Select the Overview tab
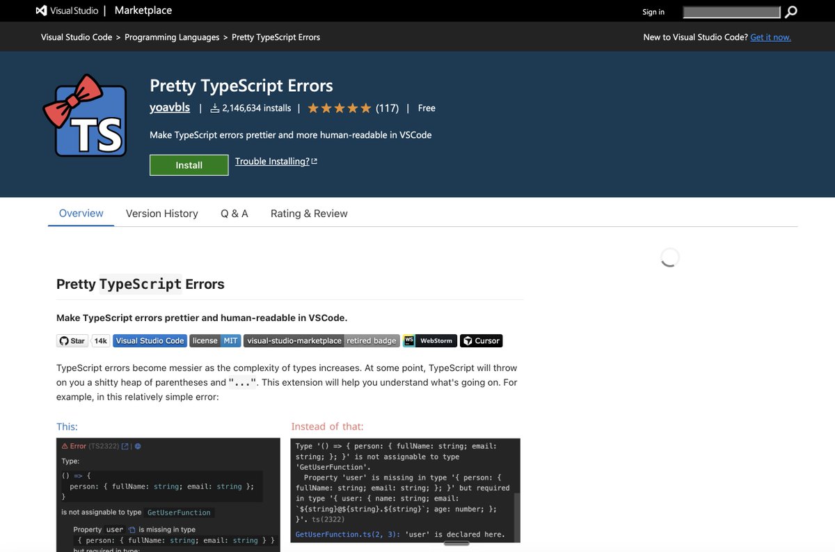The image size is (835, 552). click(x=81, y=214)
